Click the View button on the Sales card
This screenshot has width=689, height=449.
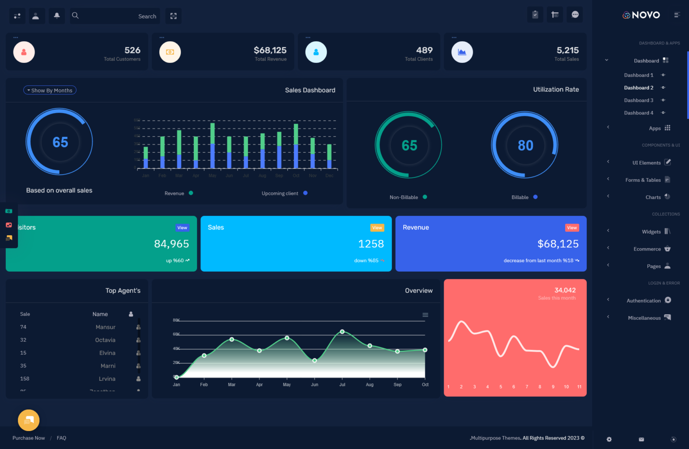point(377,228)
